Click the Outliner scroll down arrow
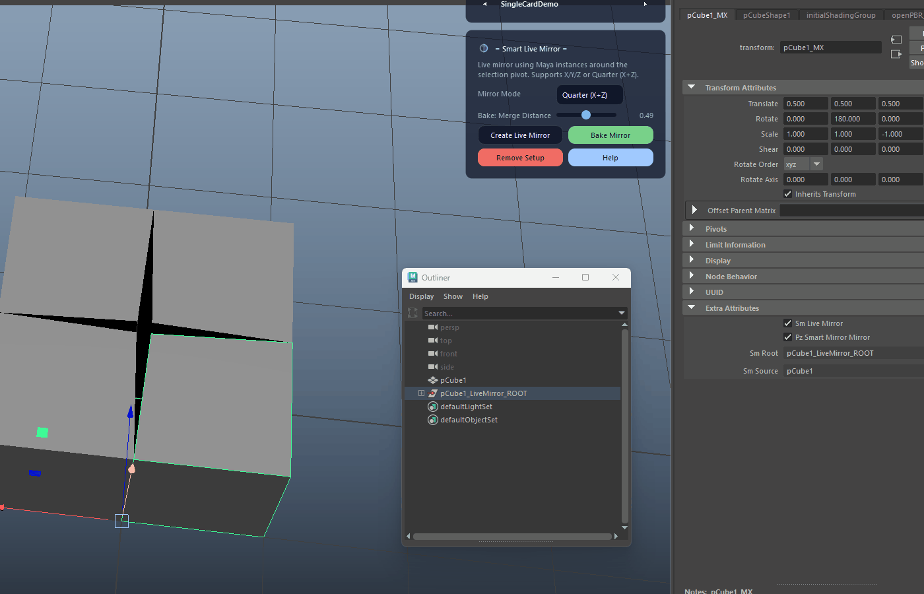 [x=624, y=528]
